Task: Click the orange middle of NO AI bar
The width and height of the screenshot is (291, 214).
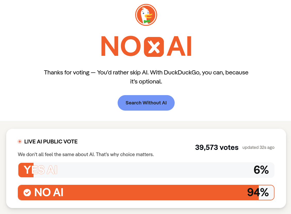Action: 144,193
